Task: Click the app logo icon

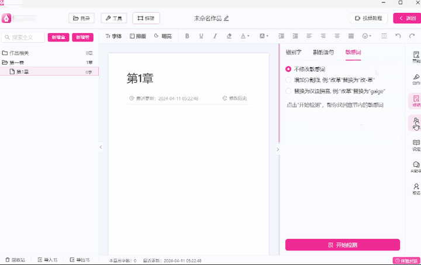Action: click(6, 18)
